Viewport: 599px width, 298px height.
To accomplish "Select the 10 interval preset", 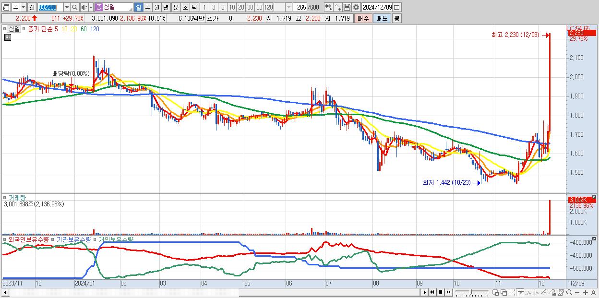I will [x=232, y=7].
